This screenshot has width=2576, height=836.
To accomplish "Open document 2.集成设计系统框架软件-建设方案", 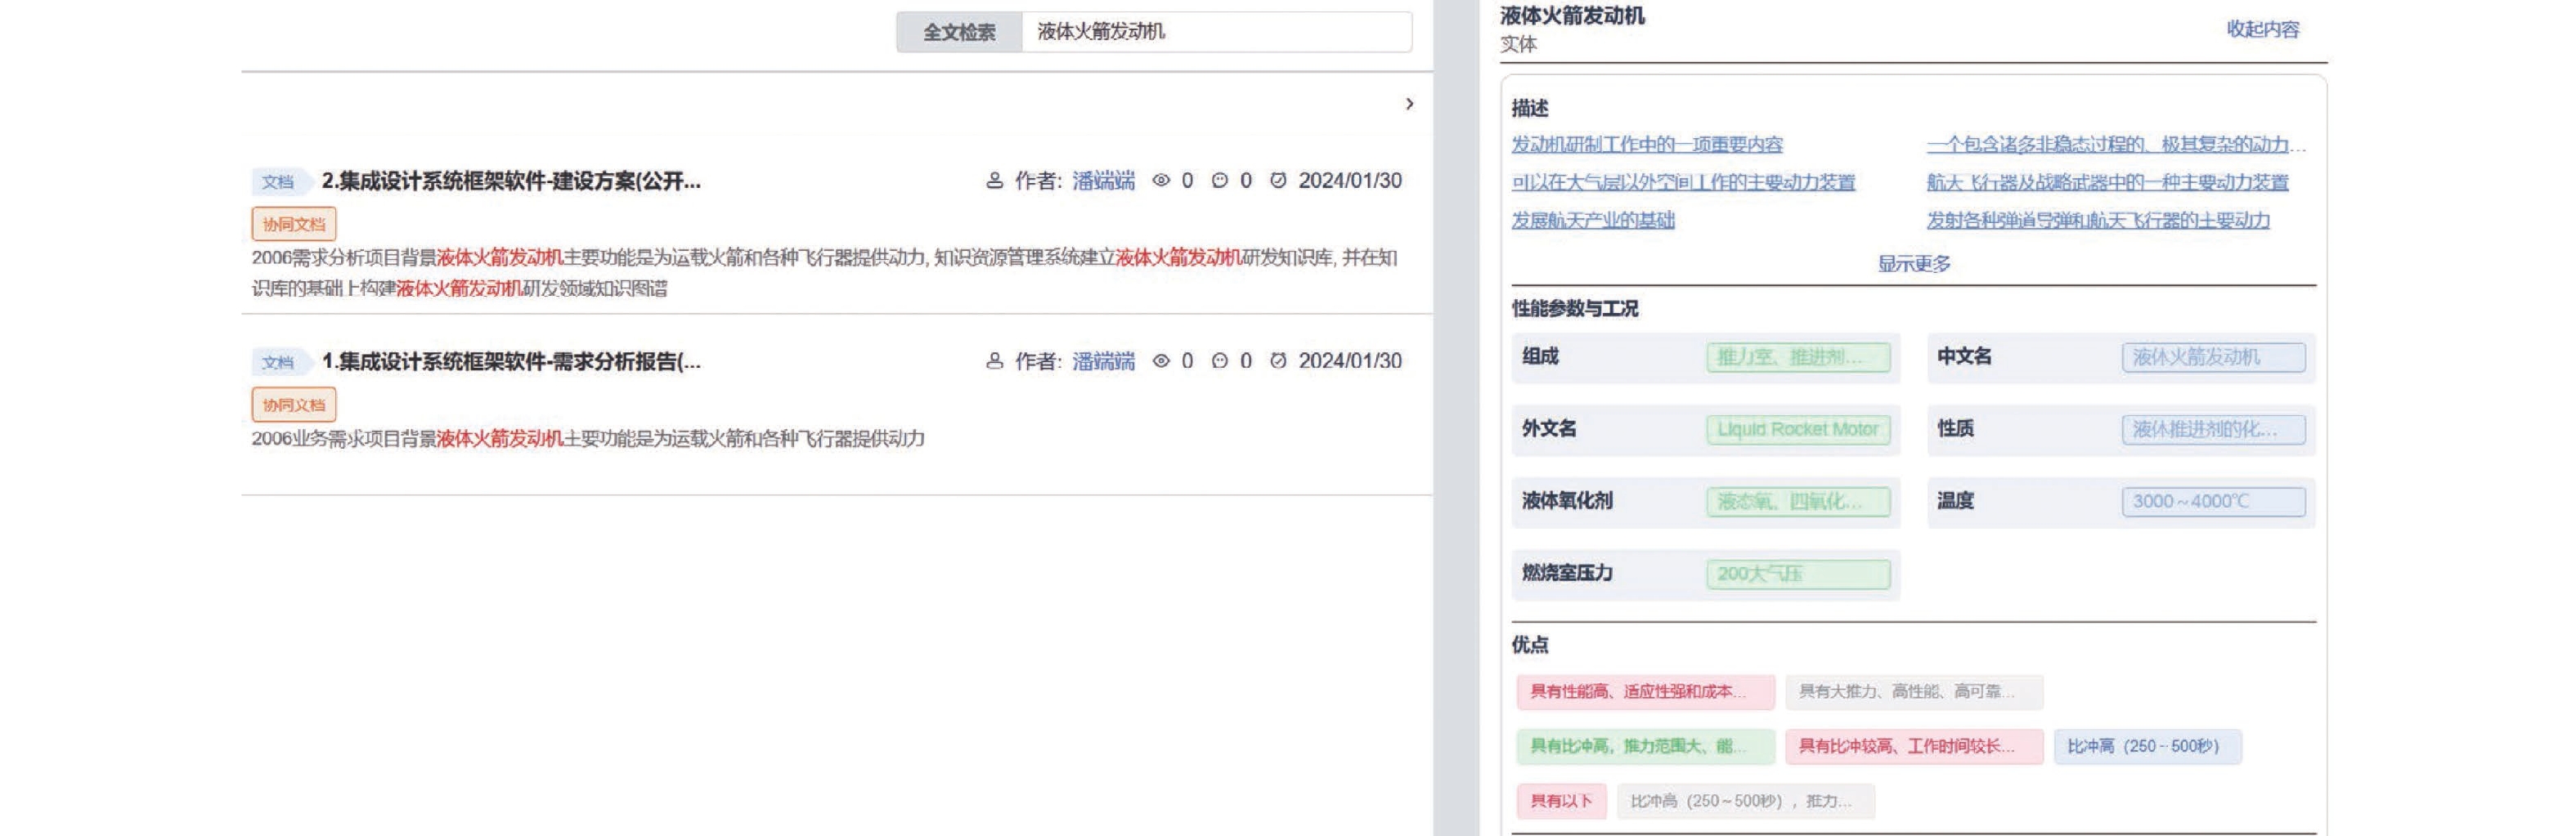I will [510, 181].
